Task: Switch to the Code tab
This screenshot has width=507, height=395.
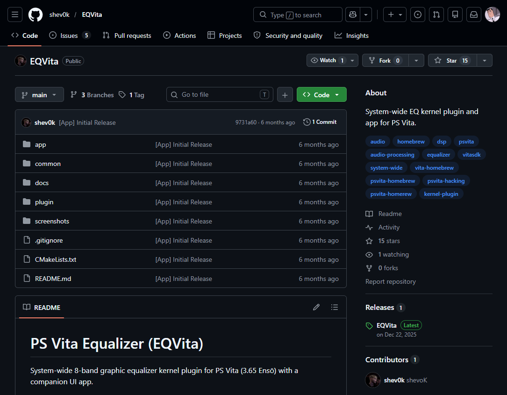Action: (x=25, y=36)
